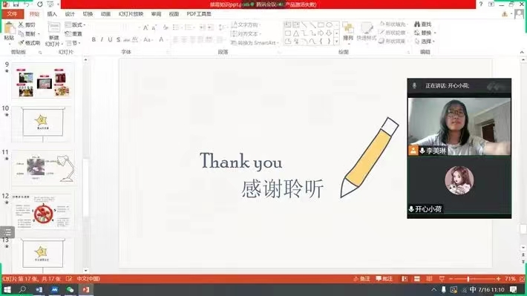Click the File button
This screenshot has width=527, height=296.
point(12,14)
